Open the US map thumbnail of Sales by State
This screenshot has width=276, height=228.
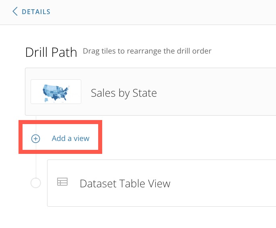coord(56,91)
